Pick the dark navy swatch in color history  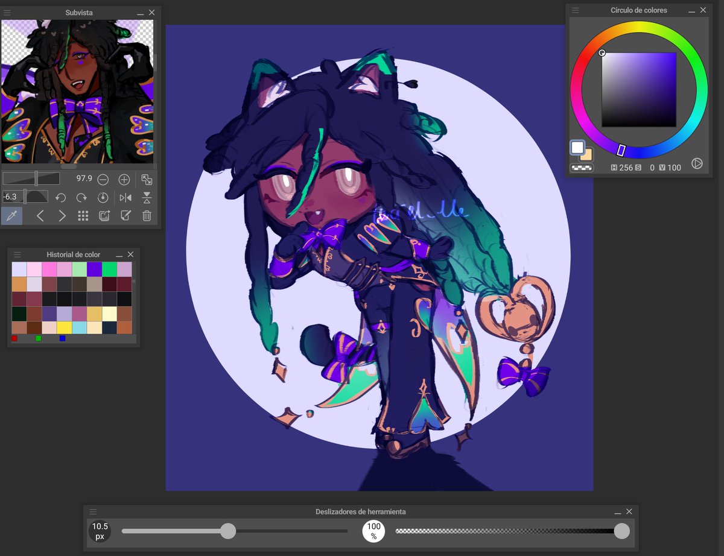coord(109,327)
